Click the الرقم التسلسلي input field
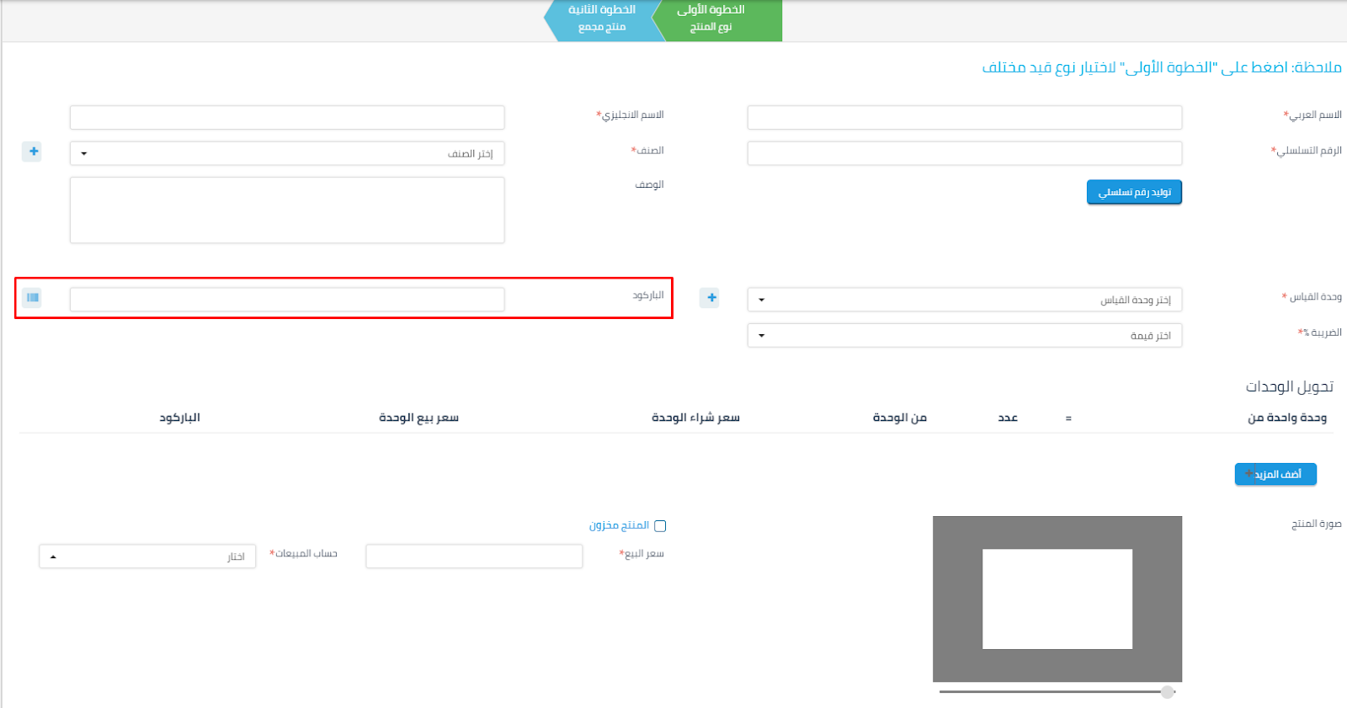1347x708 pixels. 964,153
